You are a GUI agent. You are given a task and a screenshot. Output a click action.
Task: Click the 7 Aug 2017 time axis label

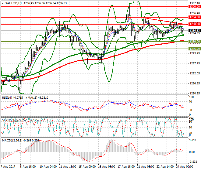(x=8, y=166)
